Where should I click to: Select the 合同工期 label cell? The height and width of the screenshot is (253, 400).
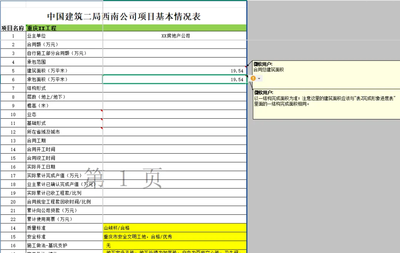(64, 141)
